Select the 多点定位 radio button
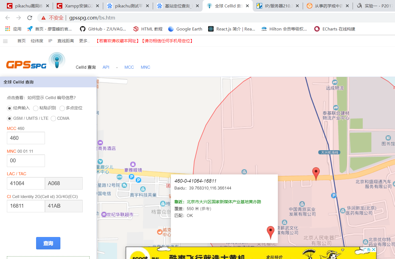Viewport: 395px width, 259px height. click(x=62, y=108)
